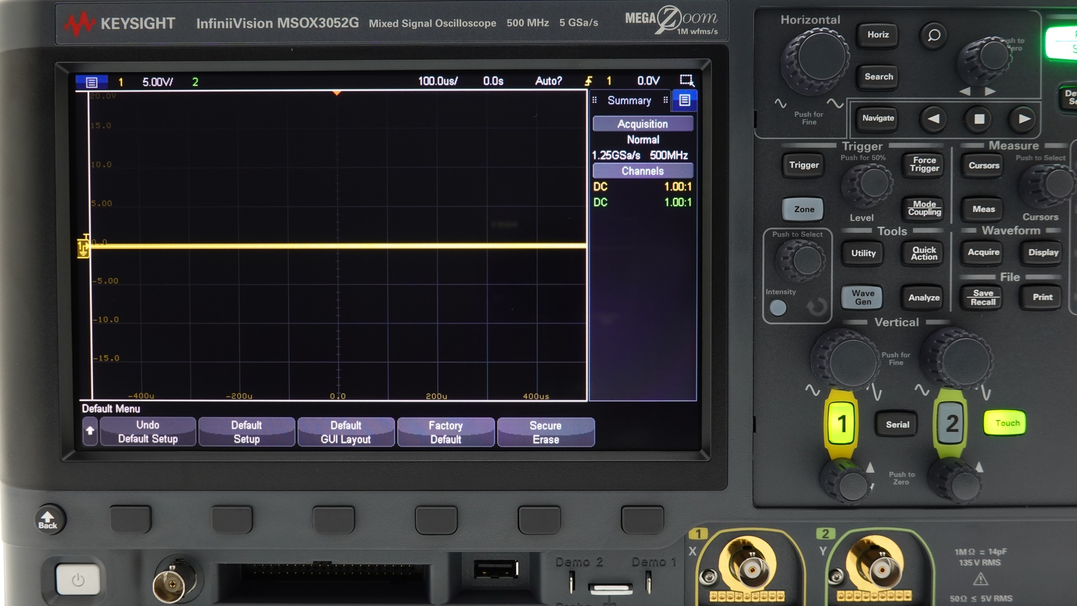Viewport: 1077px width, 606px height.
Task: Toggle the Search key
Action: [x=878, y=77]
